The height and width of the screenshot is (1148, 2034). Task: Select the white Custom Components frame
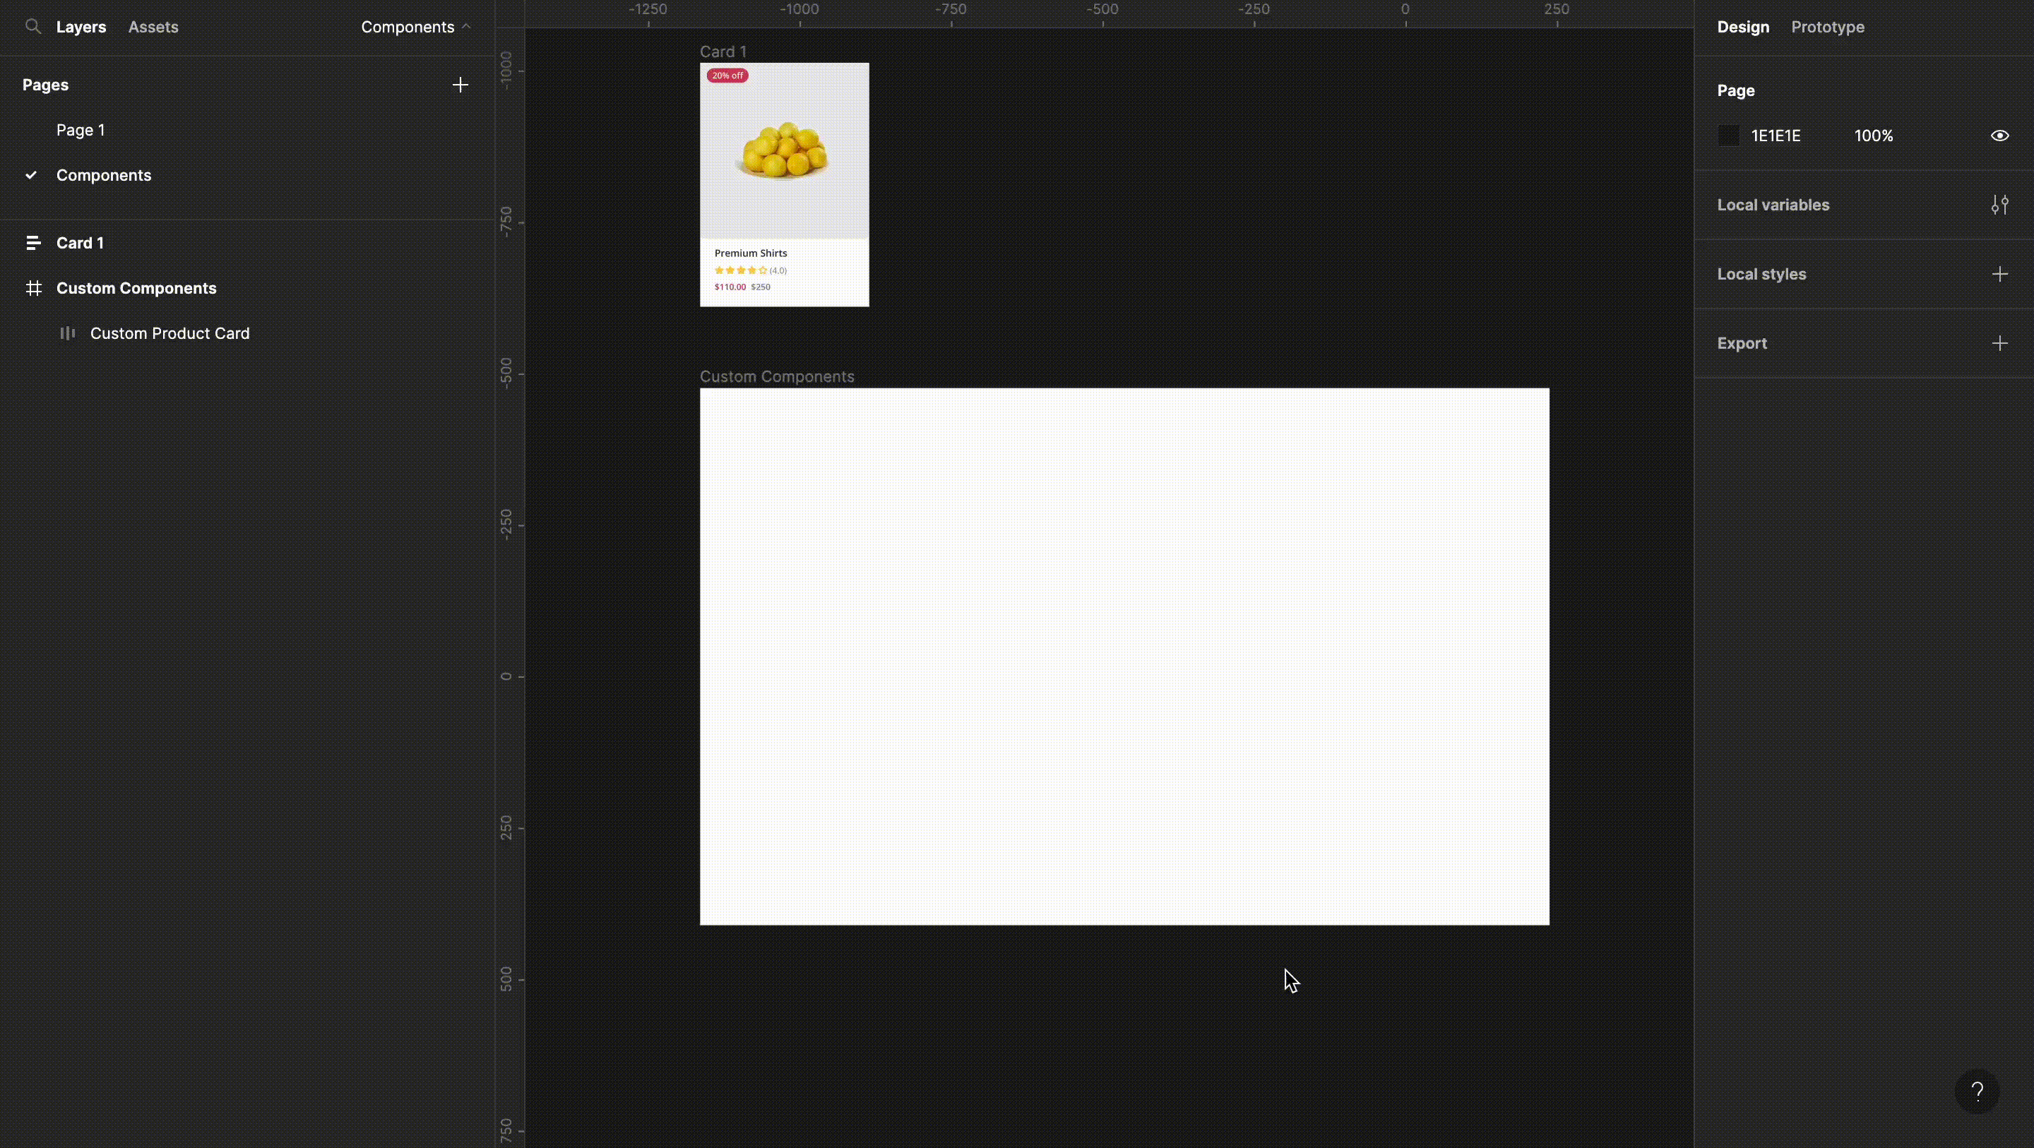[1124, 656]
